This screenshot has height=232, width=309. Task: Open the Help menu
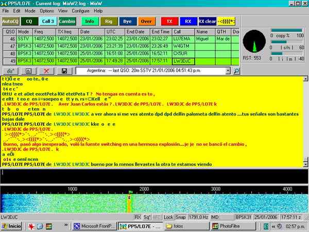pyautogui.click(x=98, y=11)
